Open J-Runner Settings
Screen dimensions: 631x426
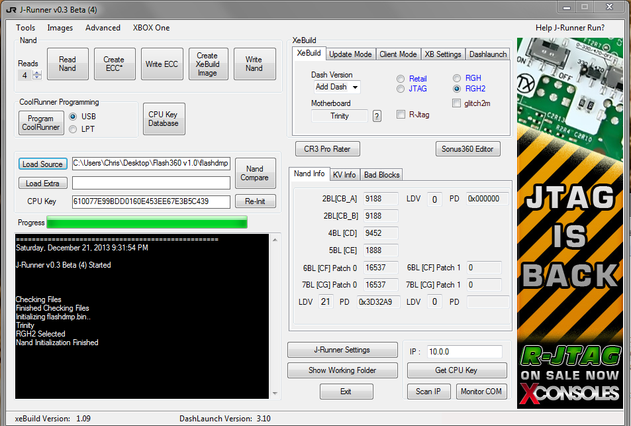tap(342, 350)
